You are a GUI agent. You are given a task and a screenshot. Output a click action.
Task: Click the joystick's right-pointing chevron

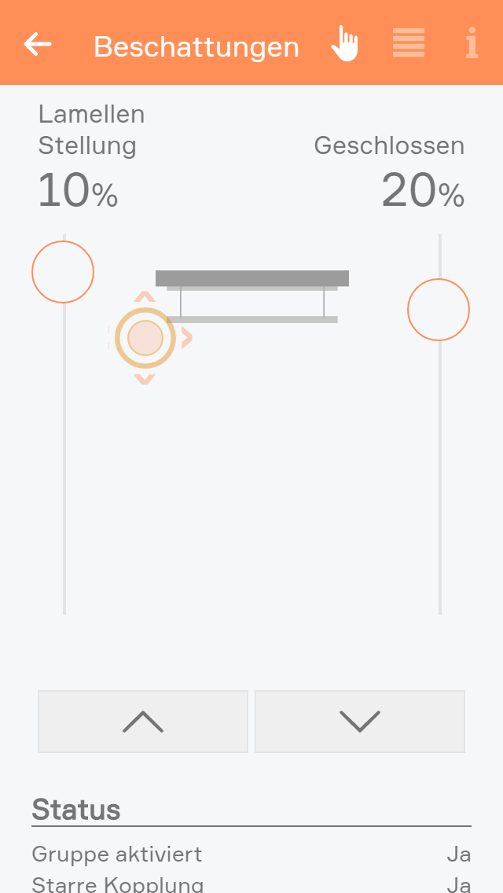187,338
